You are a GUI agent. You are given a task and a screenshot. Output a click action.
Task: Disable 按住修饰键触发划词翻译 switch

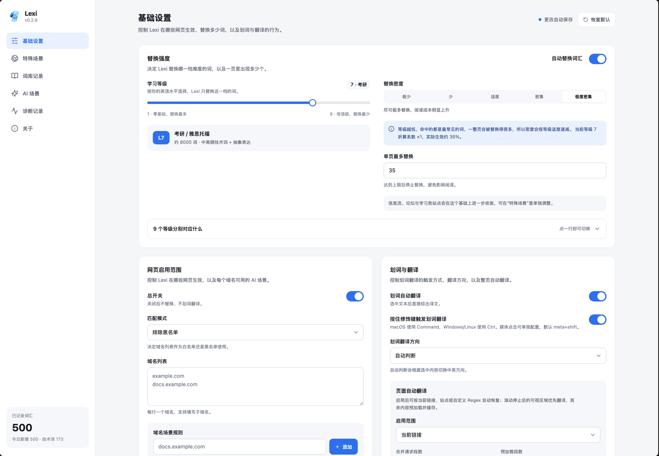[x=598, y=320]
